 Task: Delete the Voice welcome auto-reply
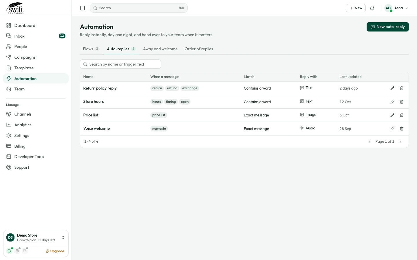(x=402, y=129)
